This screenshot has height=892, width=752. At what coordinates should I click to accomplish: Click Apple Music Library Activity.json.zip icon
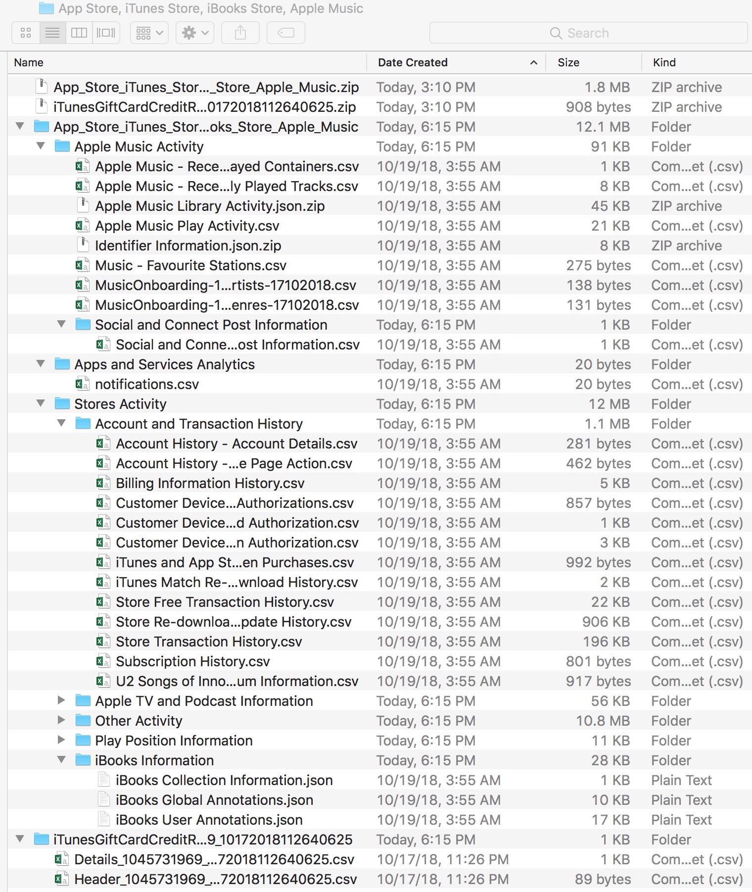click(x=83, y=205)
